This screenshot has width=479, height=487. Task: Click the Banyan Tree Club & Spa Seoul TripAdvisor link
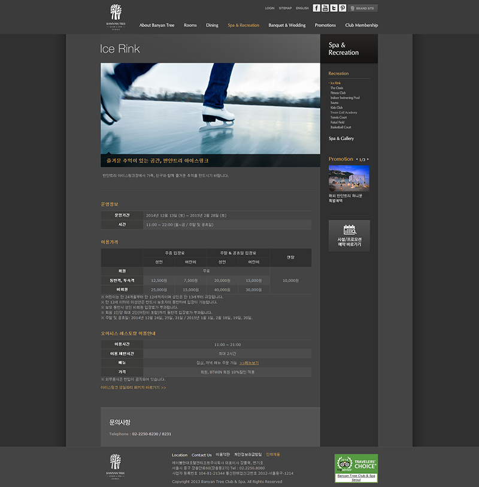(x=356, y=477)
